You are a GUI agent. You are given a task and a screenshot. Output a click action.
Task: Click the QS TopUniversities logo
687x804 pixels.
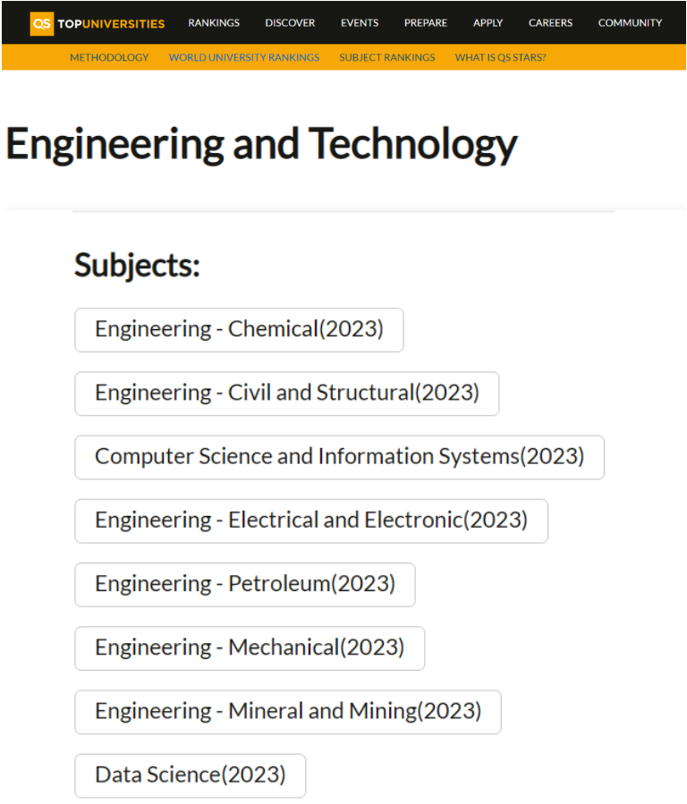pos(98,23)
